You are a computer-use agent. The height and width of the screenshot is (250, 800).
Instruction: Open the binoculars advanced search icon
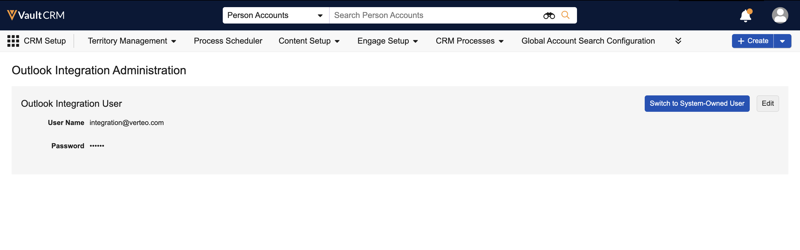549,16
